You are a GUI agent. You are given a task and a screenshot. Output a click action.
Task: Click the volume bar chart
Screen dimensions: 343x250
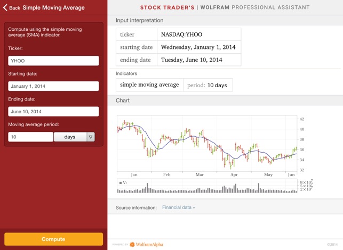point(207,186)
